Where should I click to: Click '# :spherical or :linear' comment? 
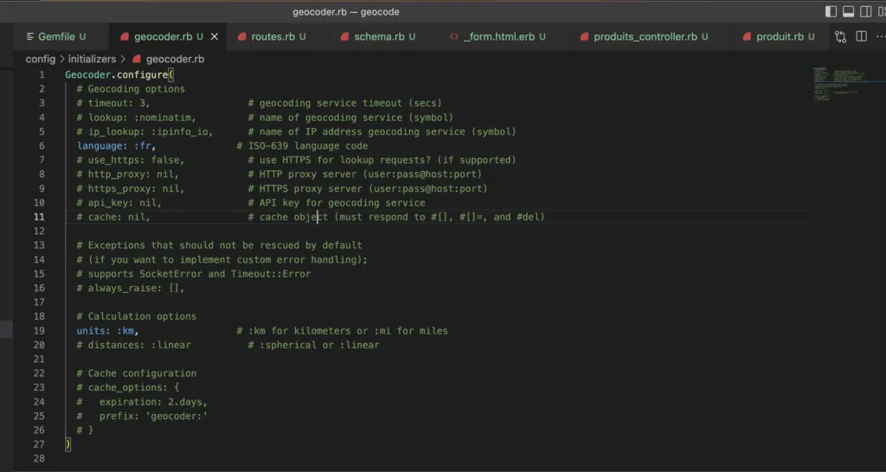pyautogui.click(x=313, y=345)
